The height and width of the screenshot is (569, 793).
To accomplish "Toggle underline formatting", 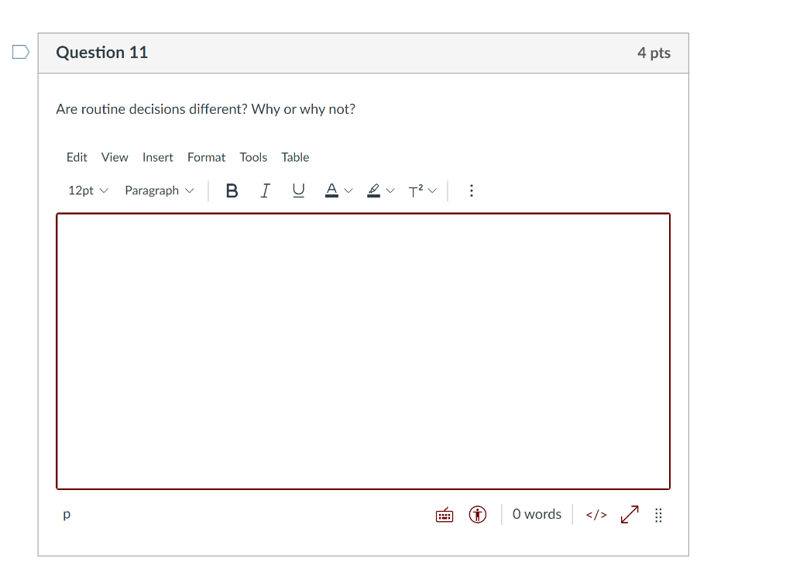I will (x=298, y=190).
